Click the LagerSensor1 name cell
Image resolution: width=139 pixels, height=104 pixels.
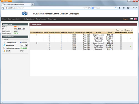pyautogui.click(x=98, y=35)
